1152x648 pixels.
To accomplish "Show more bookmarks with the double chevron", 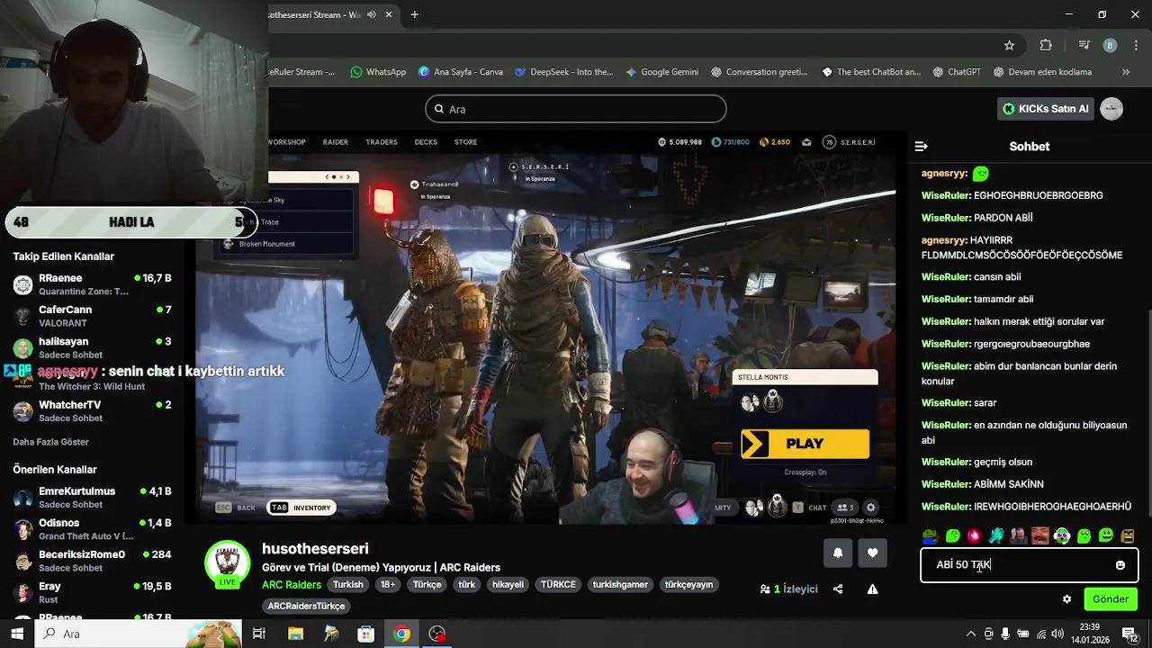I will click(x=1126, y=72).
